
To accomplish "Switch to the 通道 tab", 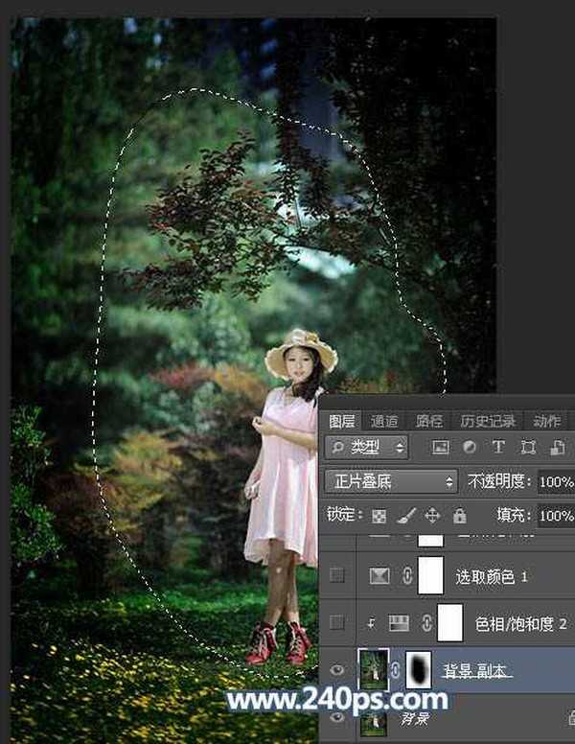I will coord(384,421).
